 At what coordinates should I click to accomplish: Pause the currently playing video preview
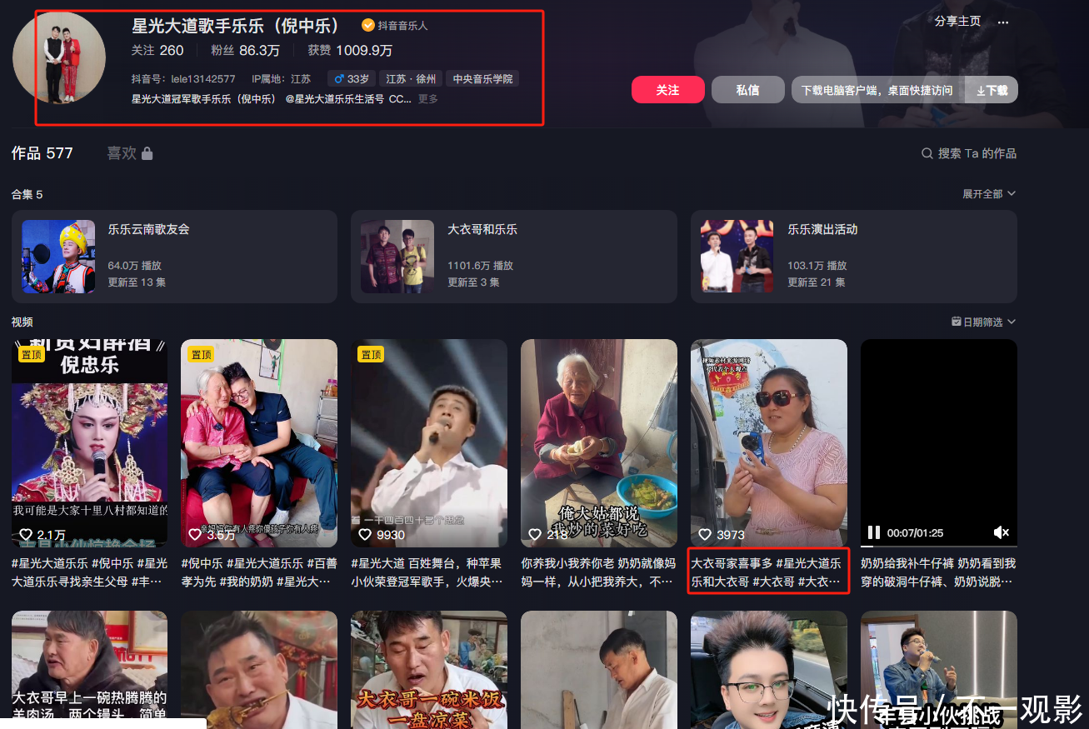tap(873, 532)
